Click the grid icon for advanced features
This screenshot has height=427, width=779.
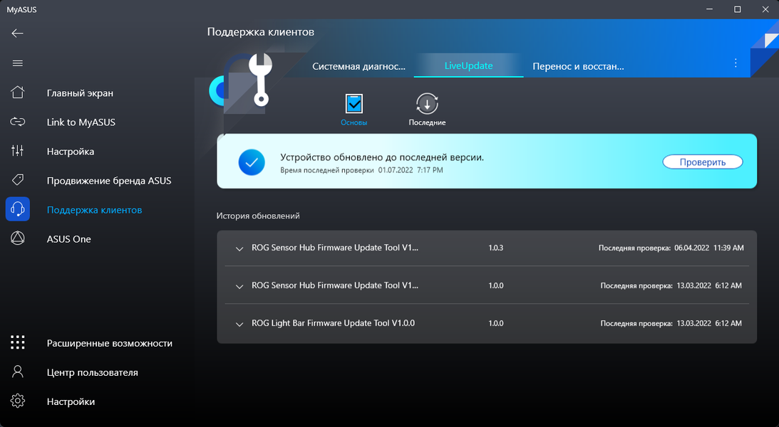(x=17, y=342)
